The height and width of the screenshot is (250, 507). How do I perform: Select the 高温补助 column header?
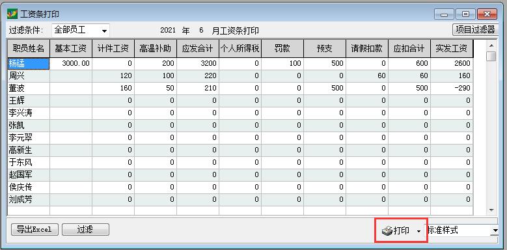coord(156,49)
